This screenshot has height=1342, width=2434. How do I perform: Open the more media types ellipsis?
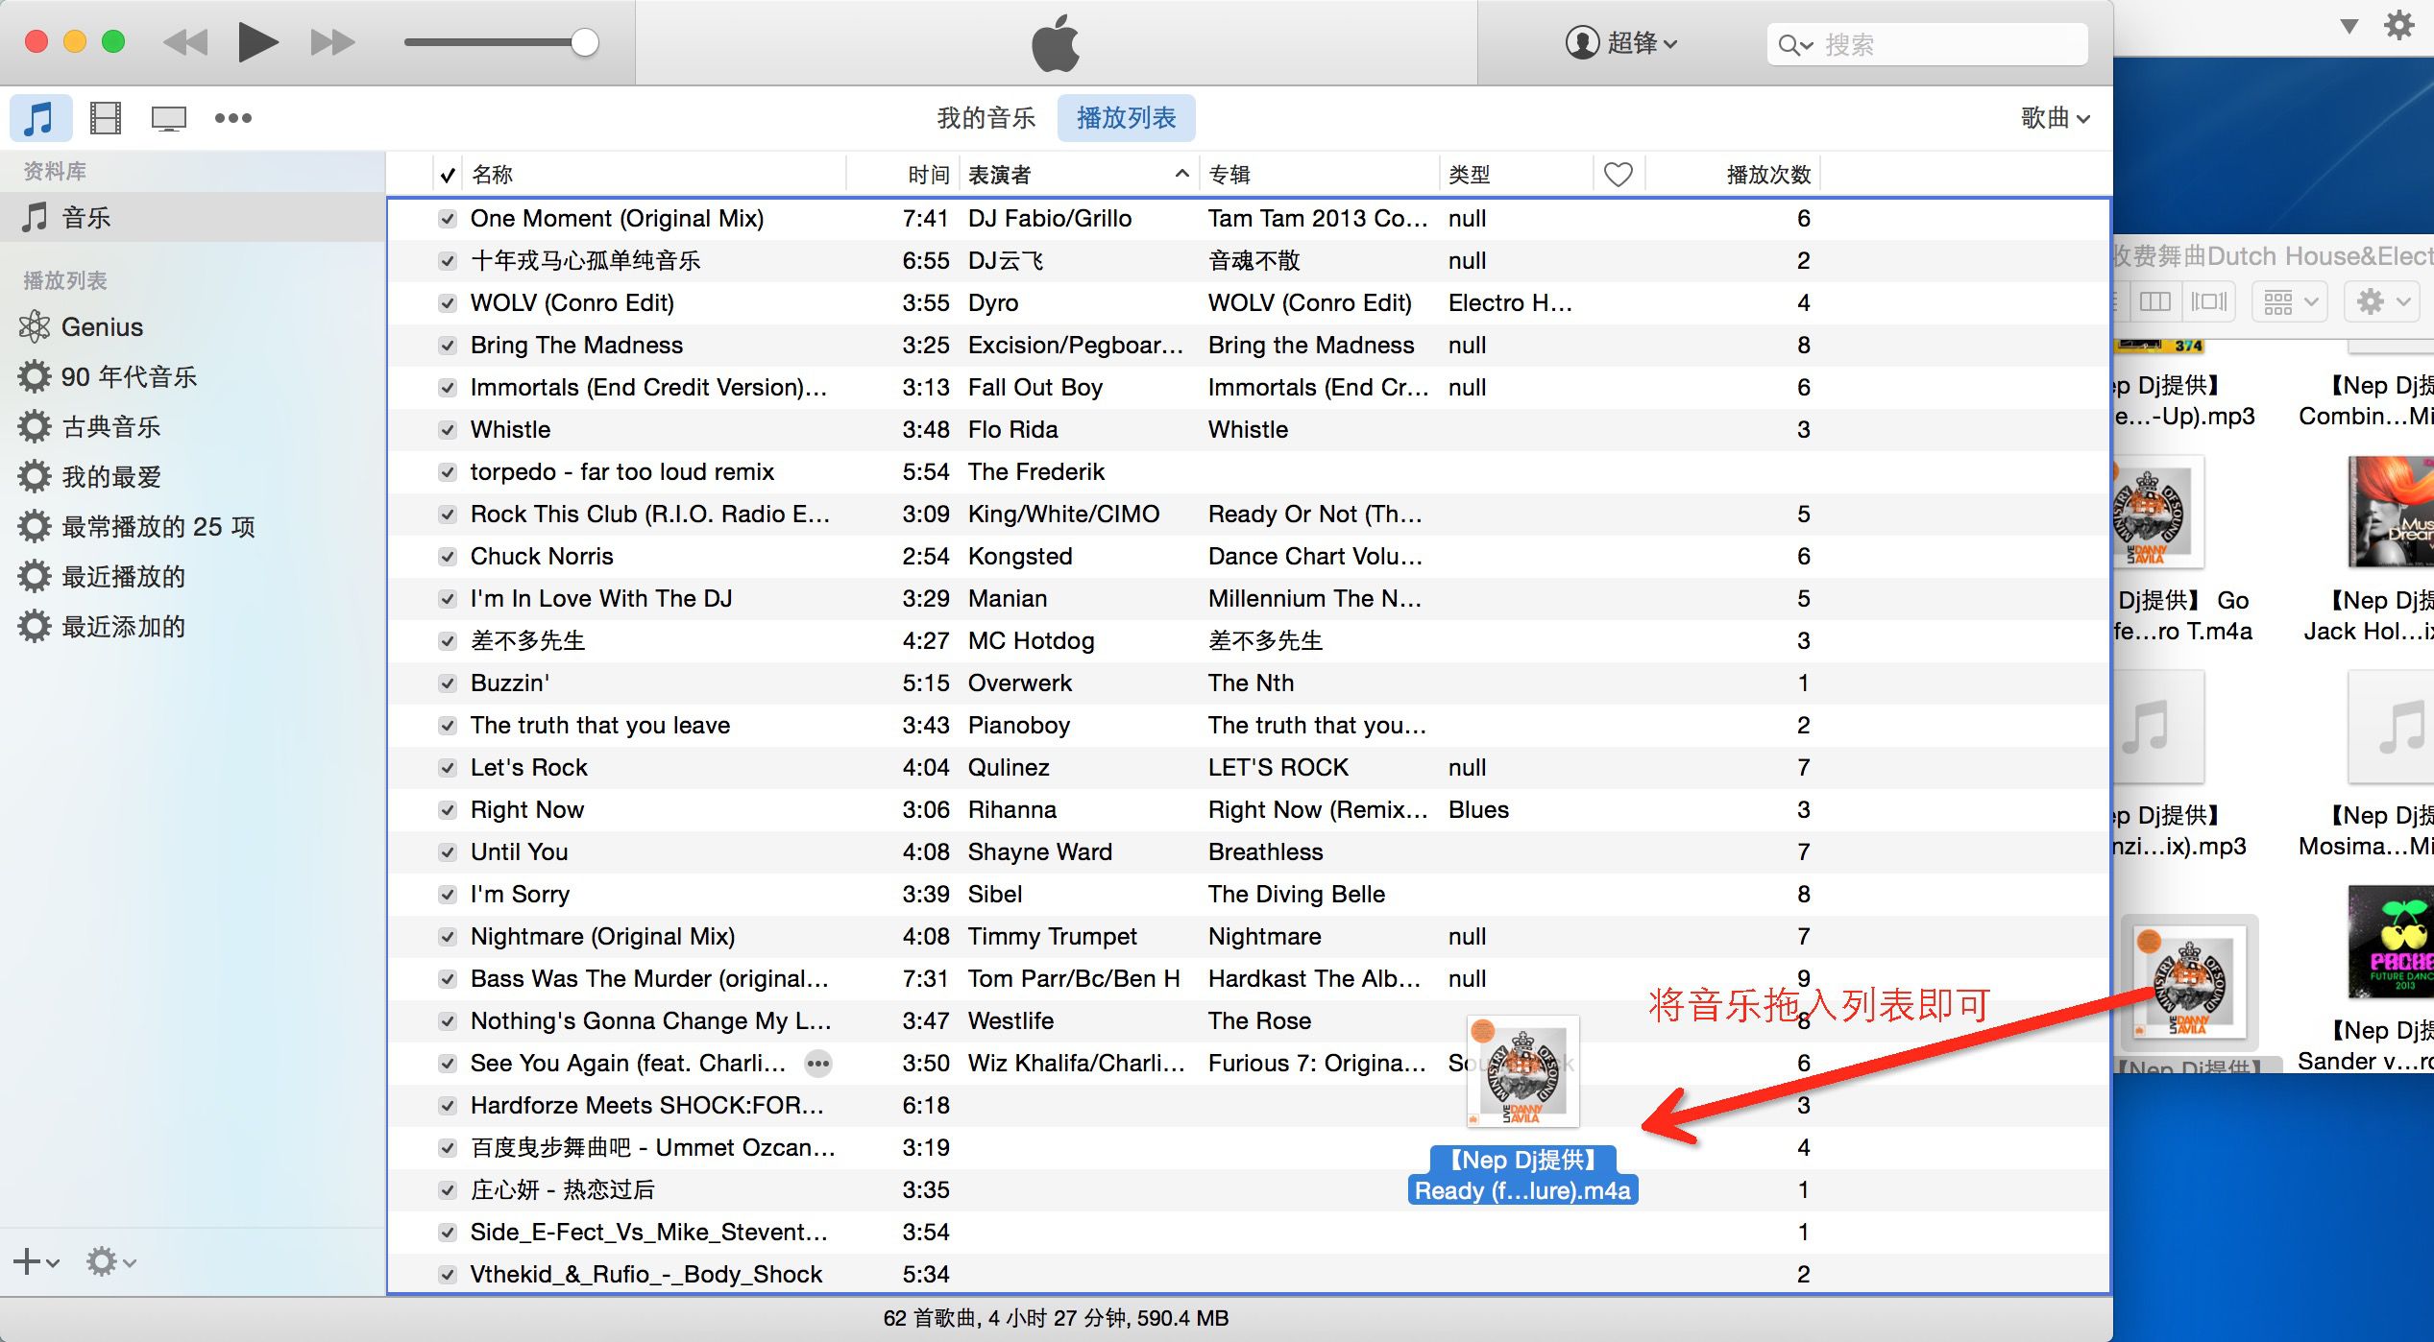232,118
